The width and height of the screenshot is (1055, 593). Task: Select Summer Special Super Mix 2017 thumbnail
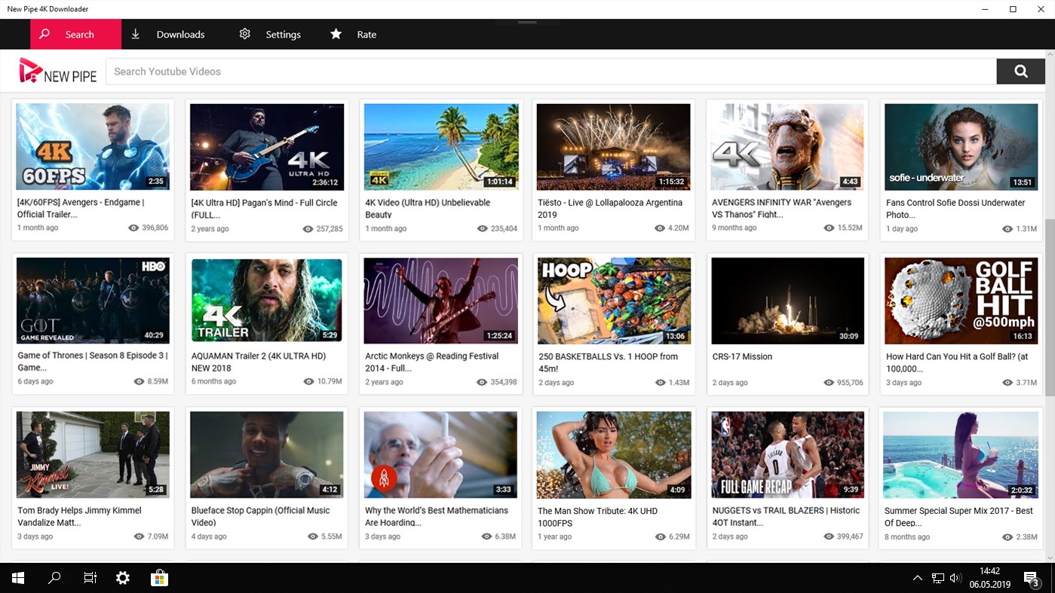tap(961, 454)
